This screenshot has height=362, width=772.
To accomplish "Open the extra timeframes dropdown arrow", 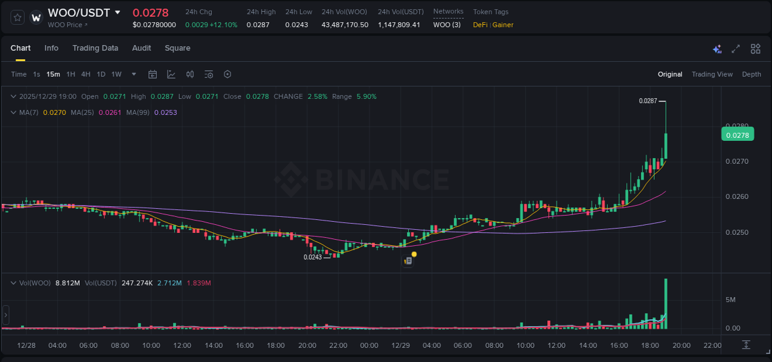I will point(133,74).
